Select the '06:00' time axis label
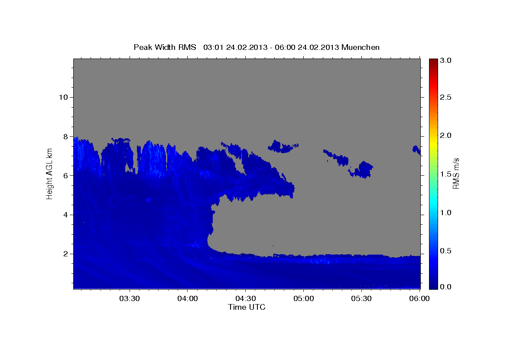The height and width of the screenshot is (347, 520). point(419,298)
